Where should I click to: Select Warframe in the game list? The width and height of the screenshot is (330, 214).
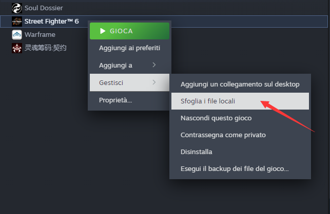(40, 35)
